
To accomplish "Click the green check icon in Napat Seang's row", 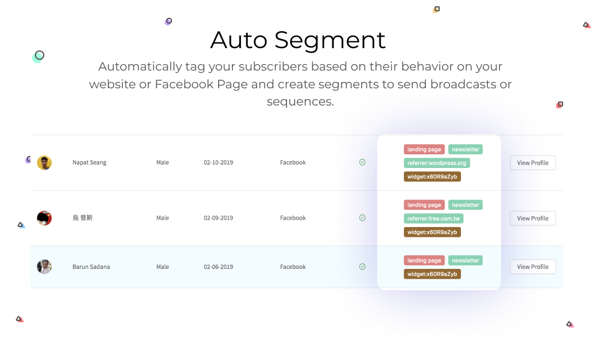I will [x=362, y=162].
